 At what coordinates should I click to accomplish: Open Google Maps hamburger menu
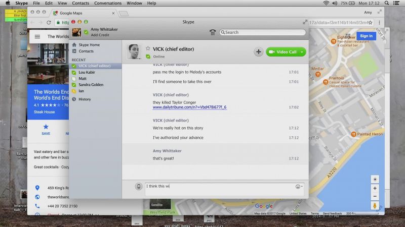(37, 36)
